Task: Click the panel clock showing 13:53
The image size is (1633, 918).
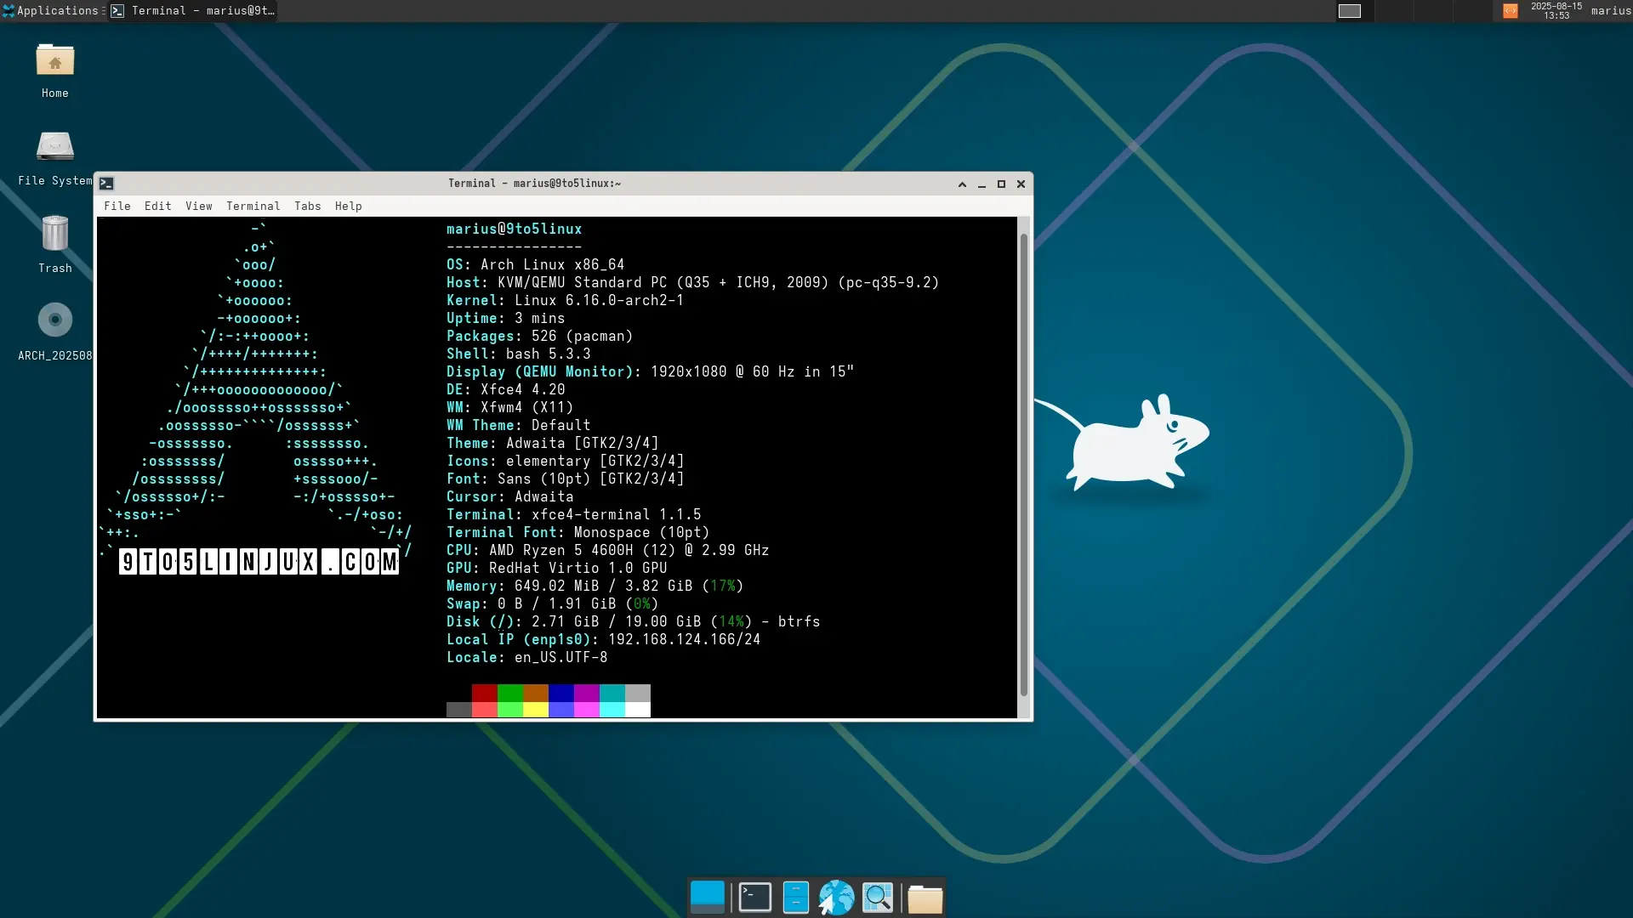Action: click(x=1556, y=11)
